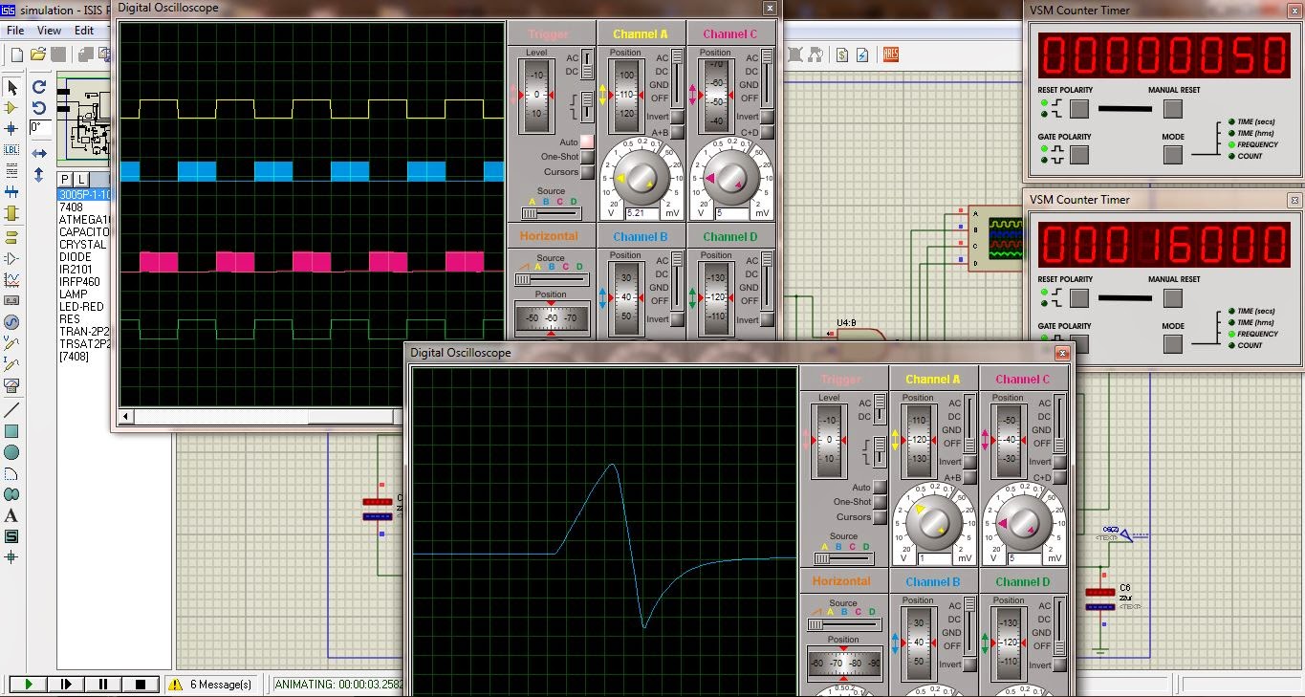Click the Rotate Clockwise icon
1305x697 pixels.
click(x=39, y=87)
